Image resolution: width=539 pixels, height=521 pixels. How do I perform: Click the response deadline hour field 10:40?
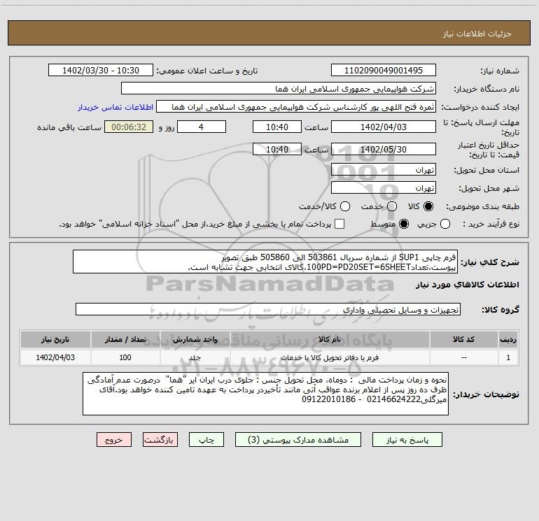tap(277, 127)
